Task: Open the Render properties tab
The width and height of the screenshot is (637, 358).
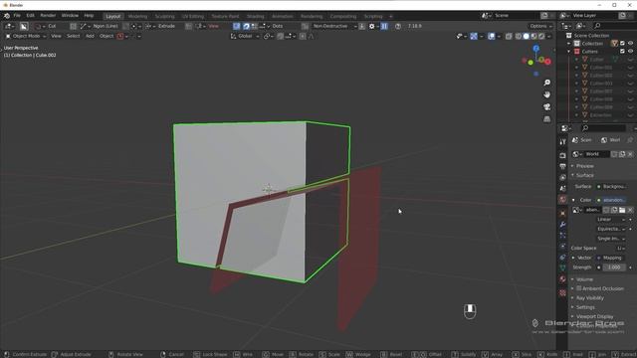Action: pos(562,156)
